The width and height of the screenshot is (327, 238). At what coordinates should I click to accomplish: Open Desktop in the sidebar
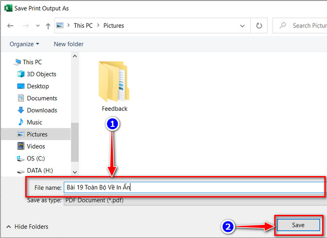click(38, 86)
